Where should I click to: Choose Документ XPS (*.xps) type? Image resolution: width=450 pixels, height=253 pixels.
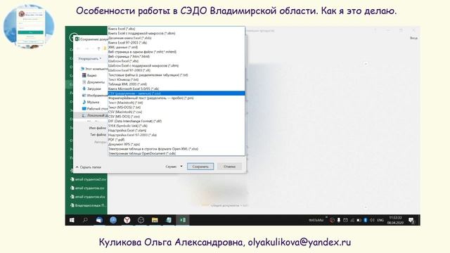176,144
